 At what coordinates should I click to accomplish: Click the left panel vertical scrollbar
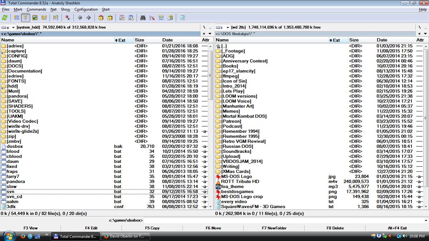[x=211, y=126]
